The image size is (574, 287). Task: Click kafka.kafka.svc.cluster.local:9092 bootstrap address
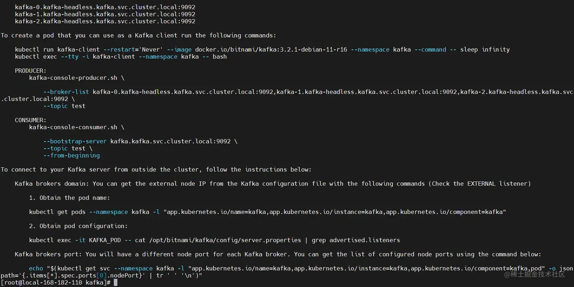pyautogui.click(x=170, y=141)
